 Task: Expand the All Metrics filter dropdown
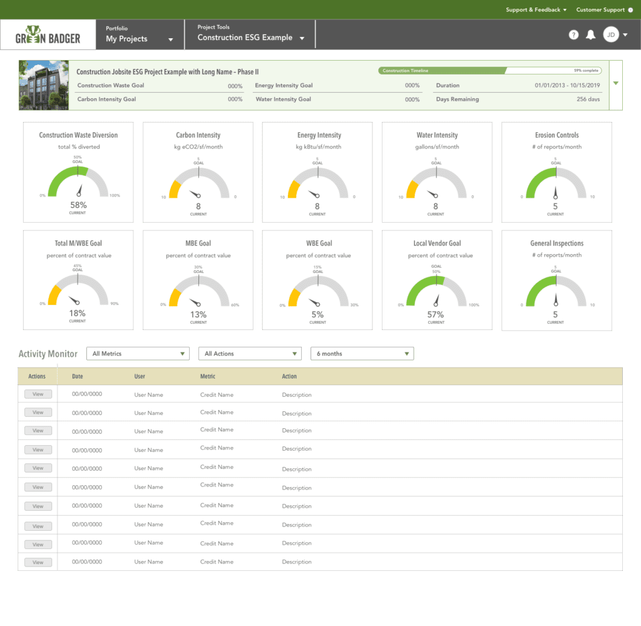click(138, 354)
